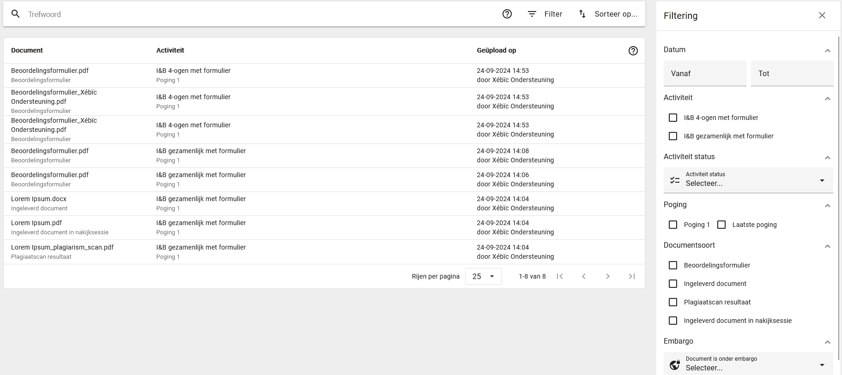
Task: Click the Sorteer op button
Action: coord(608,14)
